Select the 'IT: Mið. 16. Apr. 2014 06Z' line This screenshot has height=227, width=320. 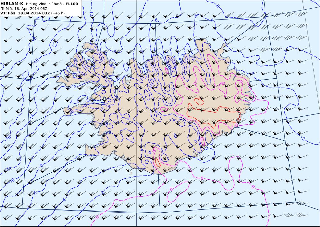coord(24,9)
